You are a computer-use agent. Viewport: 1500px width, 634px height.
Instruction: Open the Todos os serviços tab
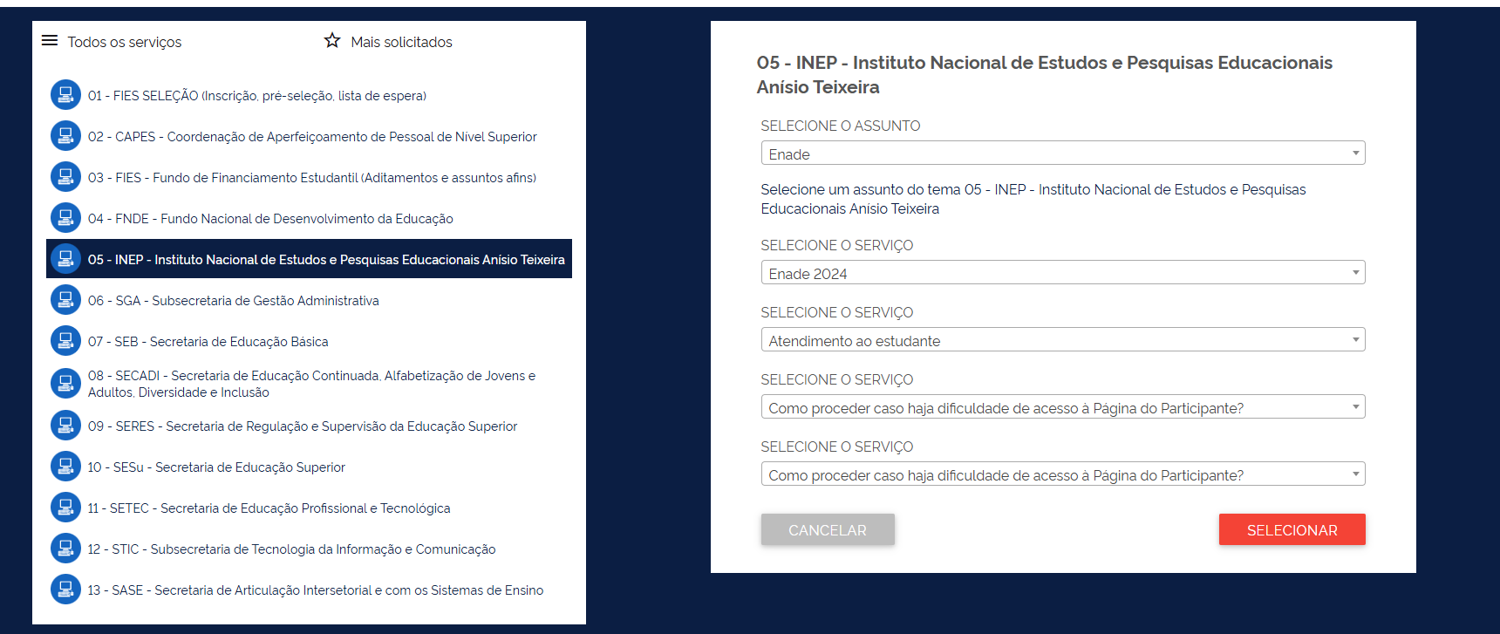tap(125, 42)
